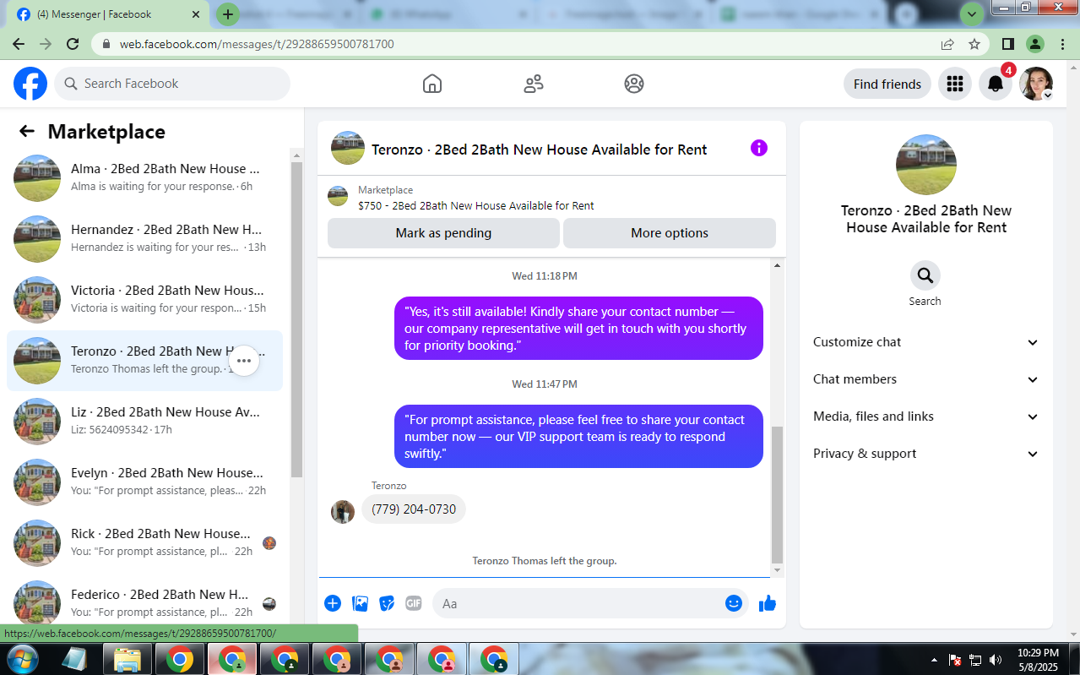The width and height of the screenshot is (1080, 675).
Task: Bookmark this page with the star icon
Action: (974, 44)
